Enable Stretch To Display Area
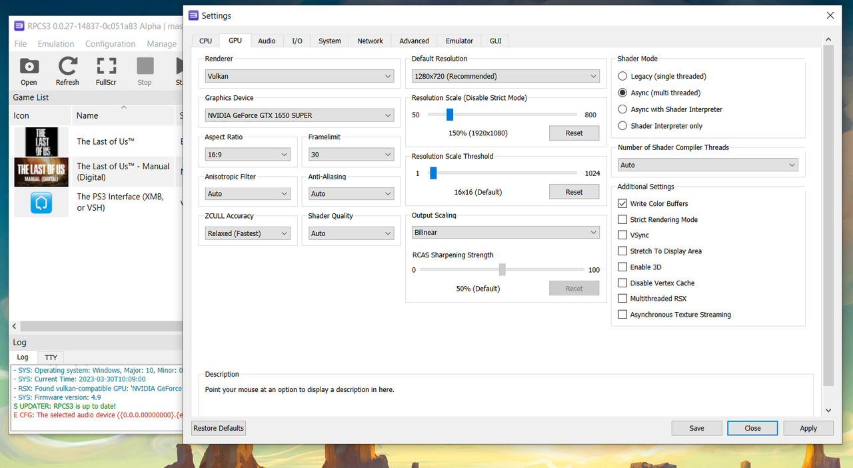 tap(622, 251)
